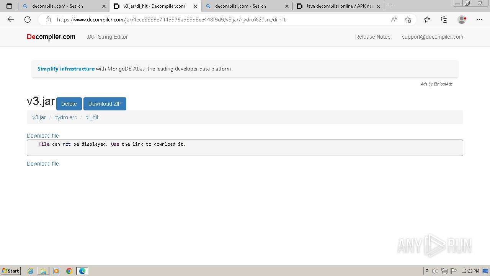Click the taskbar clock 12:22 PM
The image size is (490, 276).
pyautogui.click(x=470, y=271)
